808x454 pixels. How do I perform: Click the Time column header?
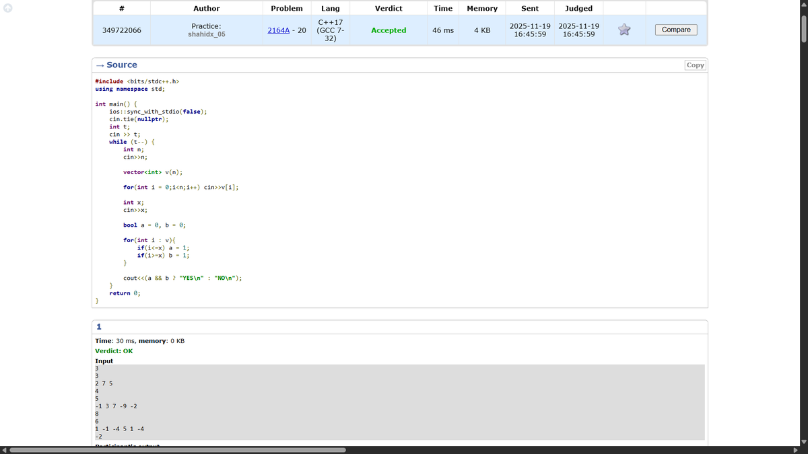pyautogui.click(x=443, y=8)
